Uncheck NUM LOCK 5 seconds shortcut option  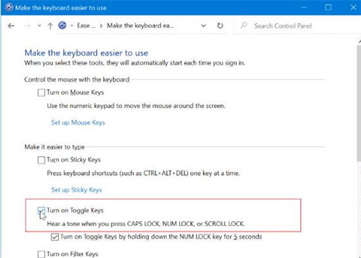[x=54, y=237]
